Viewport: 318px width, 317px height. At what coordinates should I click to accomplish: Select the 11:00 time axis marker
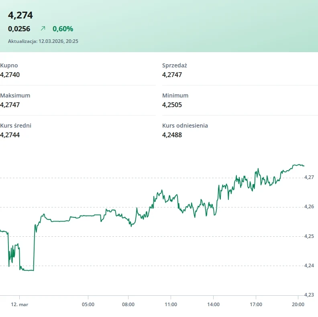click(171, 305)
